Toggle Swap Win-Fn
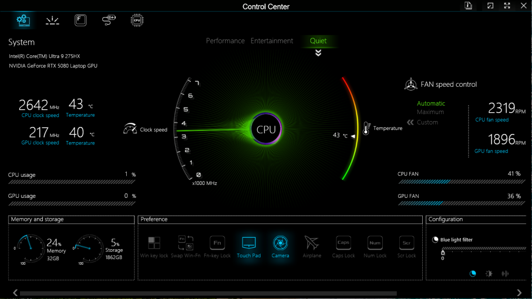Image resolution: width=532 pixels, height=299 pixels. 186,247
